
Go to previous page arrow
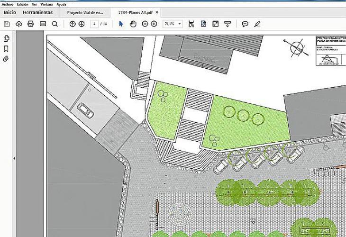tap(73, 24)
